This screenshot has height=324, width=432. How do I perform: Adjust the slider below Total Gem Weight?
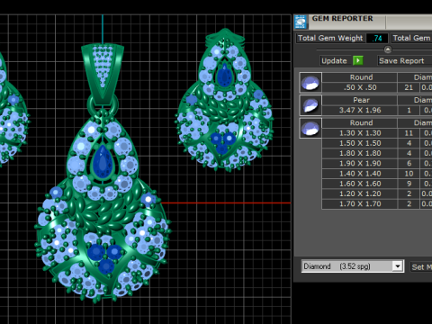[x=388, y=49]
